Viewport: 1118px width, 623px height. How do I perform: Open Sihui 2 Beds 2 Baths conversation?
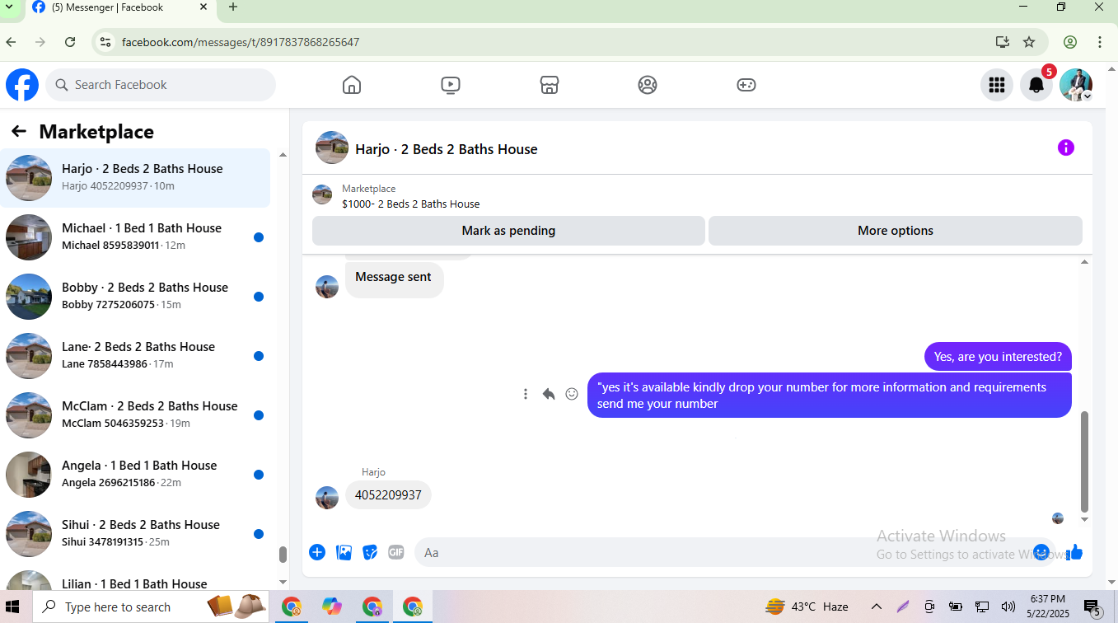135,534
